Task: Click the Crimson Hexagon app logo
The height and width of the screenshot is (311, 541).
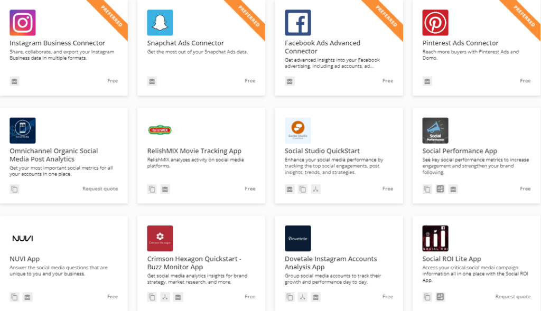Action: (x=160, y=239)
